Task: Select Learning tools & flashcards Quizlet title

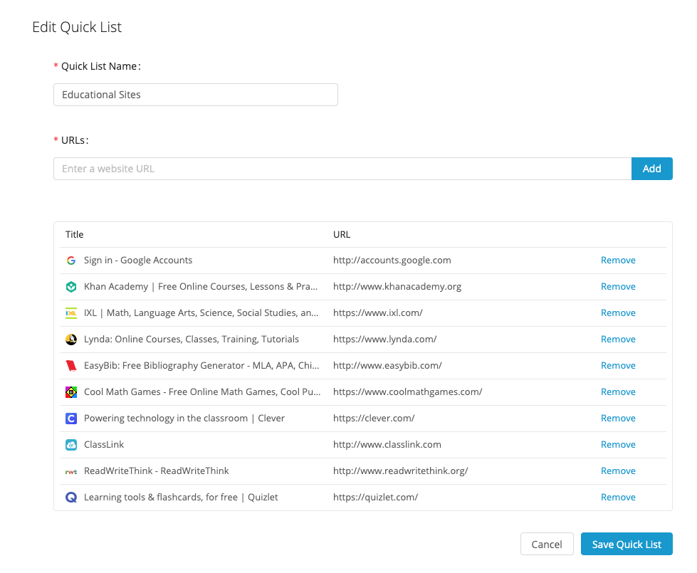Action: tap(181, 497)
